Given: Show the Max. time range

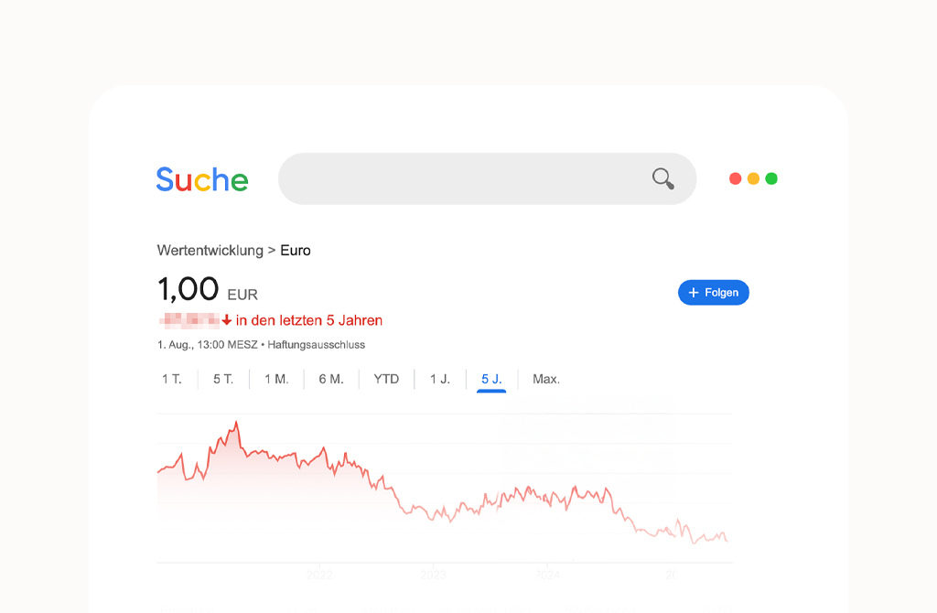Looking at the screenshot, I should (546, 379).
